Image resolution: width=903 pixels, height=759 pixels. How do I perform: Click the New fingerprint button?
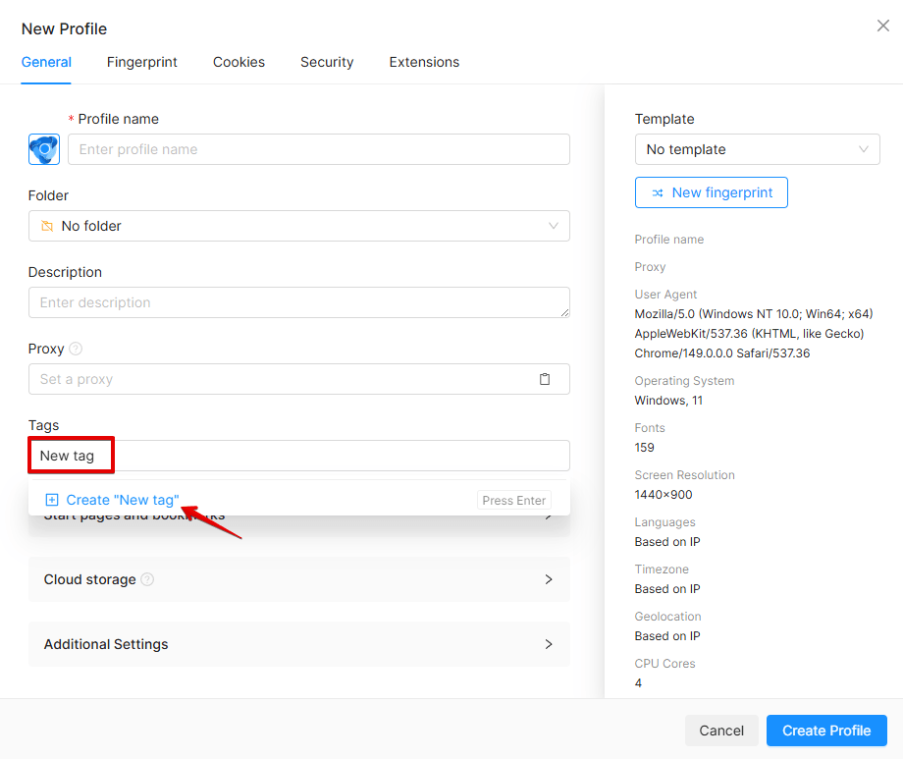pyautogui.click(x=712, y=192)
